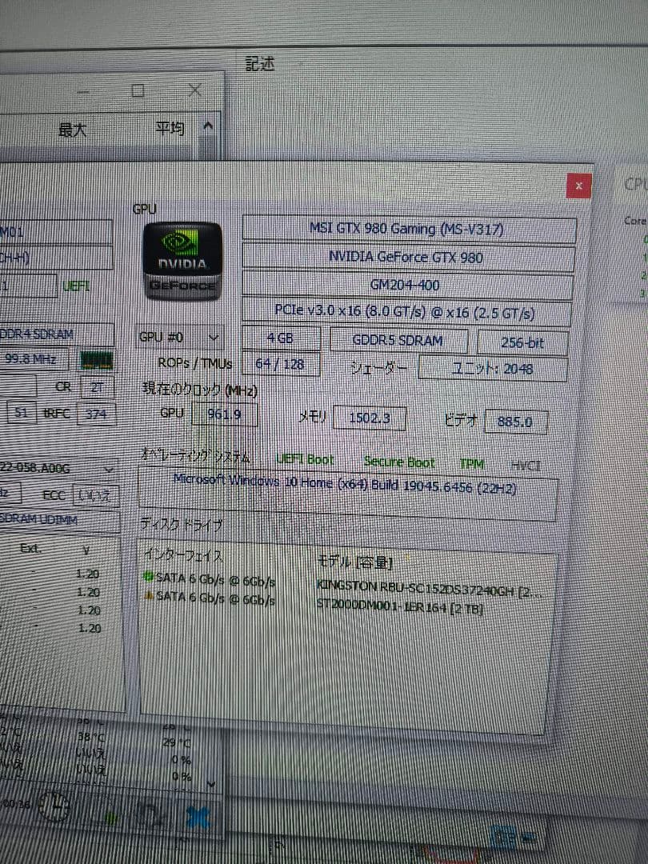
Task: Click the scroll-up arrow in sensor window
Action: (x=208, y=126)
